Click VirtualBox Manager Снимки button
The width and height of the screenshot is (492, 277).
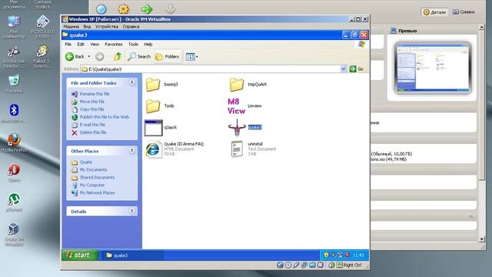pyautogui.click(x=464, y=12)
